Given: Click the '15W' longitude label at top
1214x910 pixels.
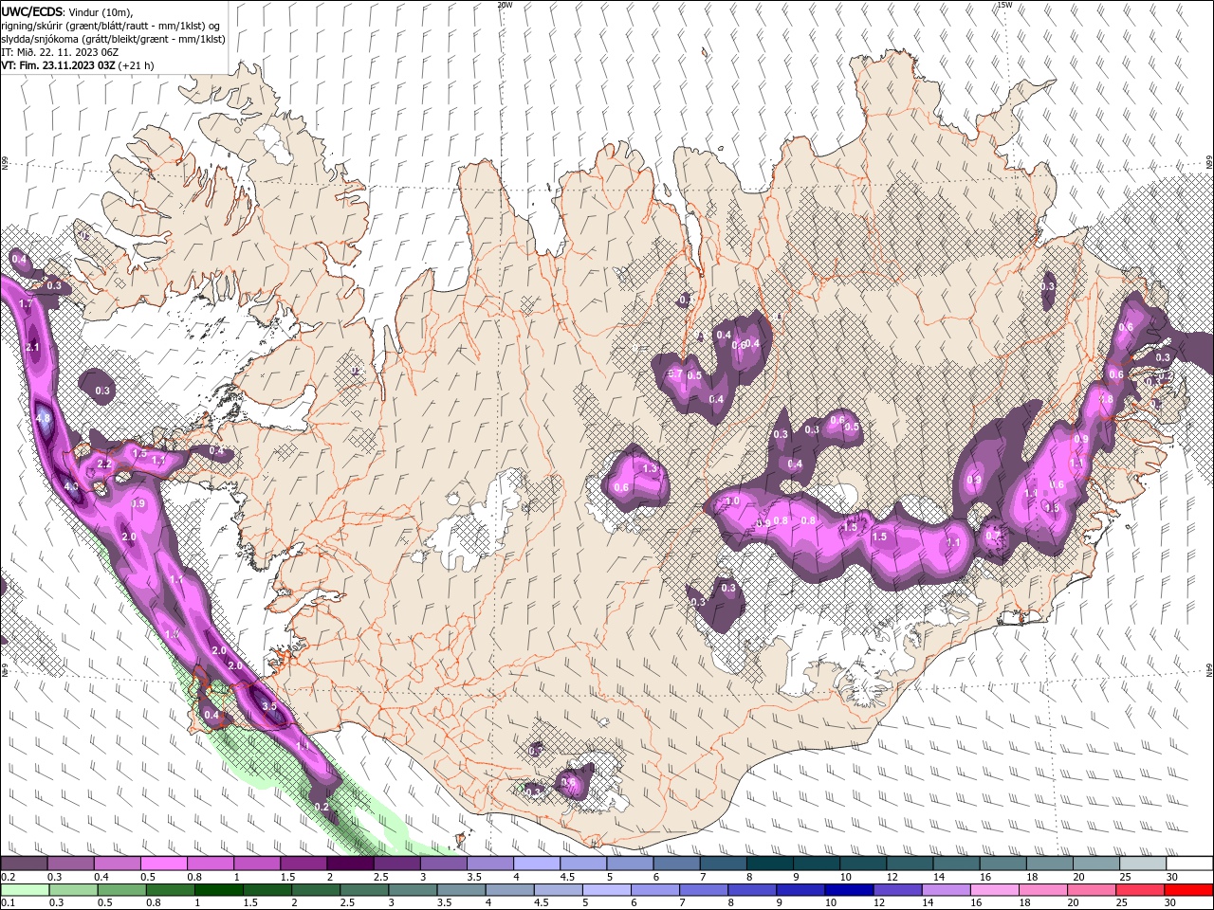Looking at the screenshot, I should tap(1004, 5).
